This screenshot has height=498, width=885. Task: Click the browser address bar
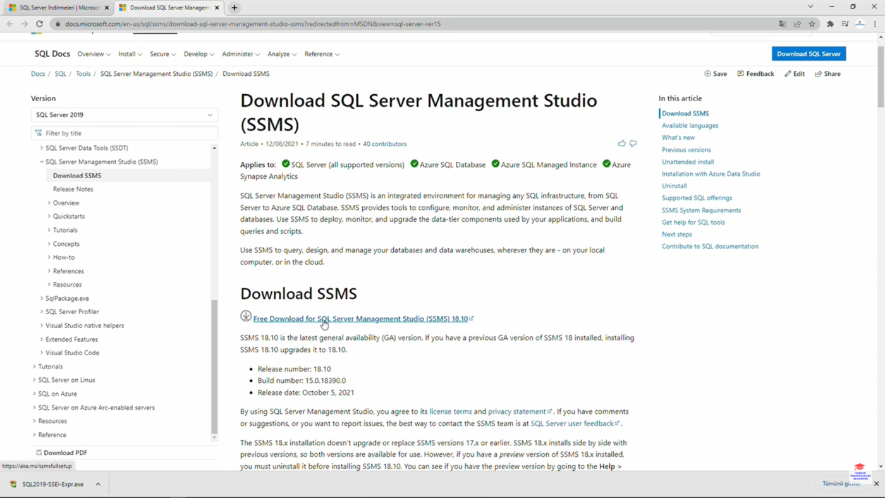(417, 24)
